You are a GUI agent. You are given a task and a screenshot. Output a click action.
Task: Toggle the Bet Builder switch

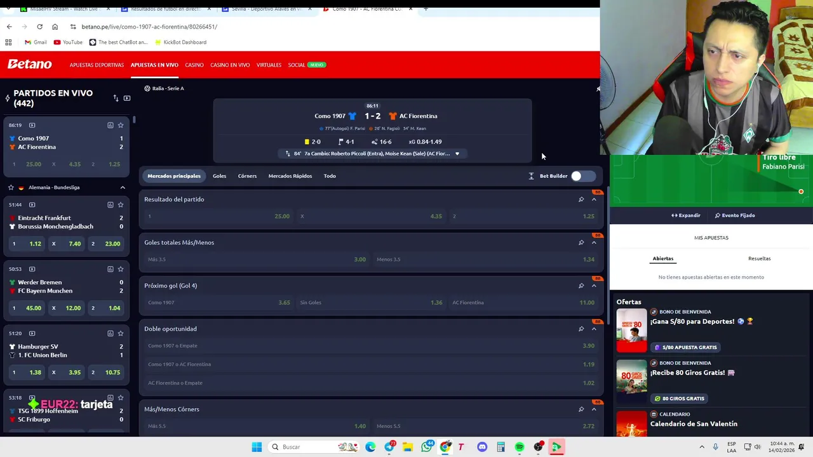pos(582,176)
